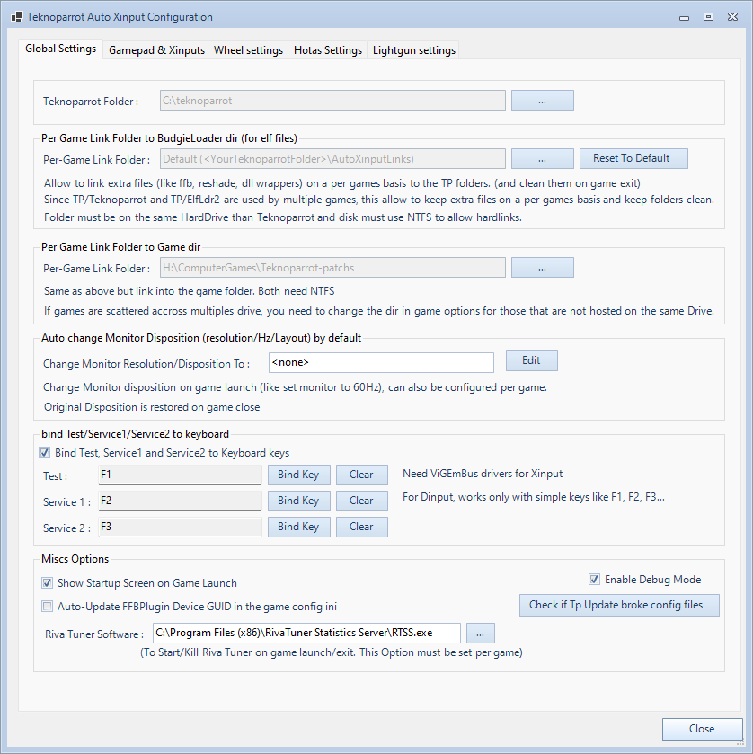Click Check if Tp Update broke config files
Screen dimensions: 753x754
point(619,605)
